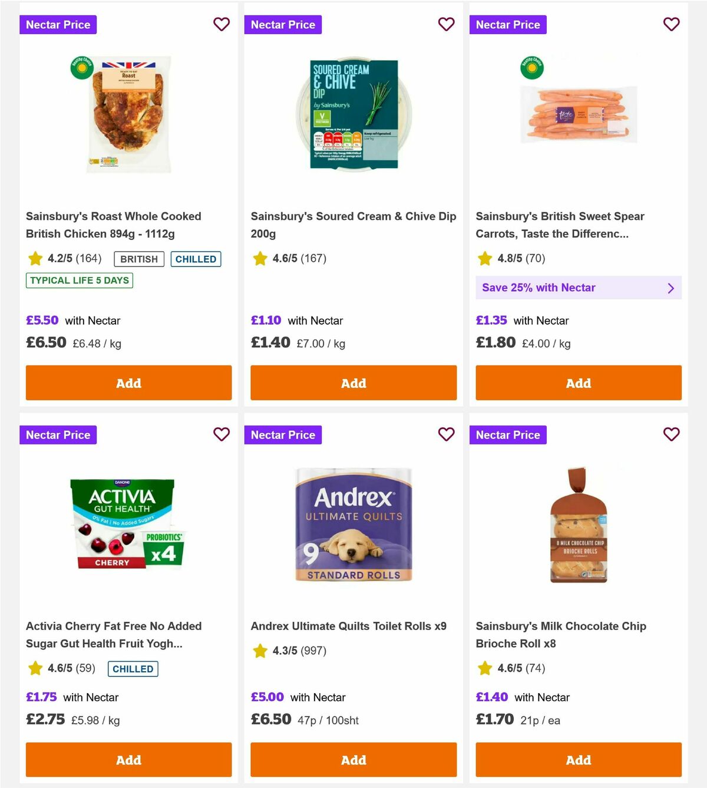Favourite the British Sweet Spear Carrots
Viewport: 707px width, 788px height.
(671, 24)
